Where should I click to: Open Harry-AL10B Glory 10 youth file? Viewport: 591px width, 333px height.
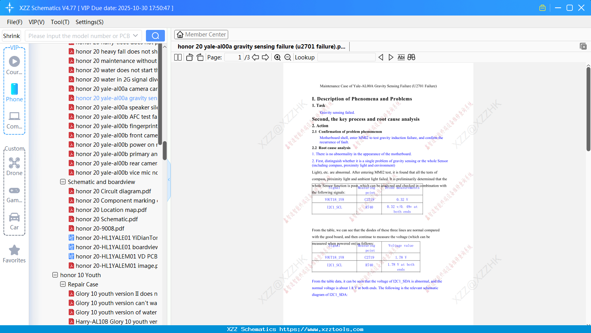[x=116, y=321]
